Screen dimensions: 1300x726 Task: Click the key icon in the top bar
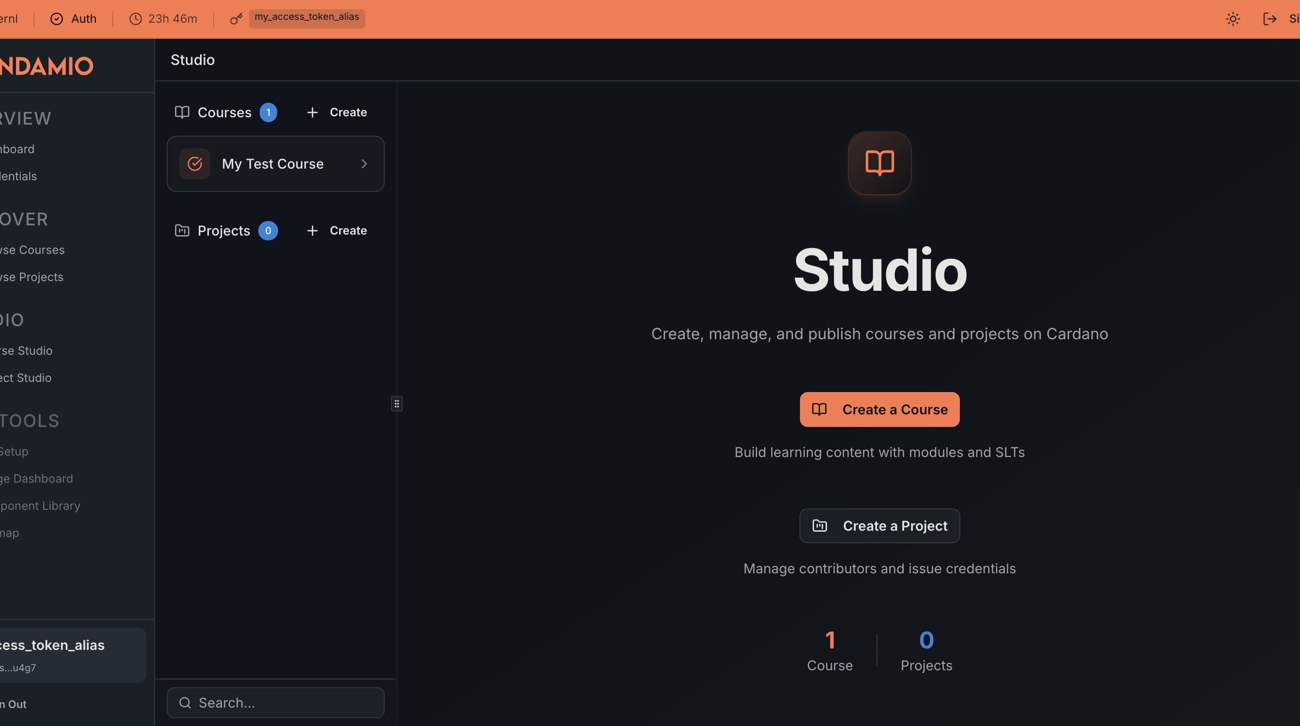tap(235, 19)
